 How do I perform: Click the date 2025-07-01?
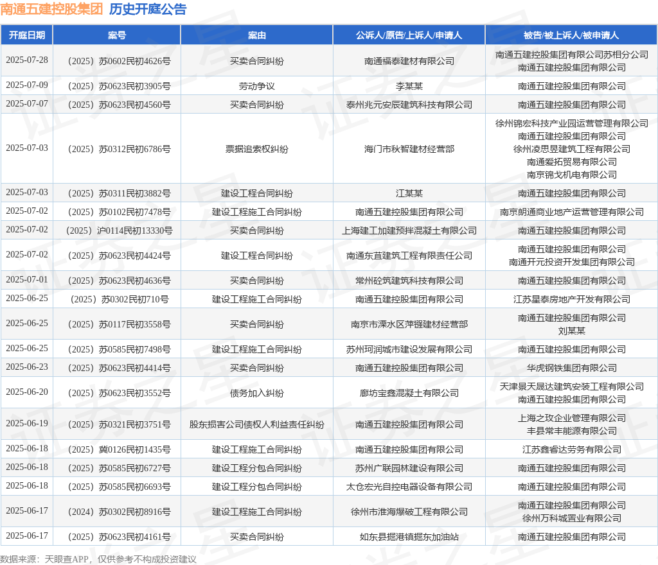tap(27, 279)
